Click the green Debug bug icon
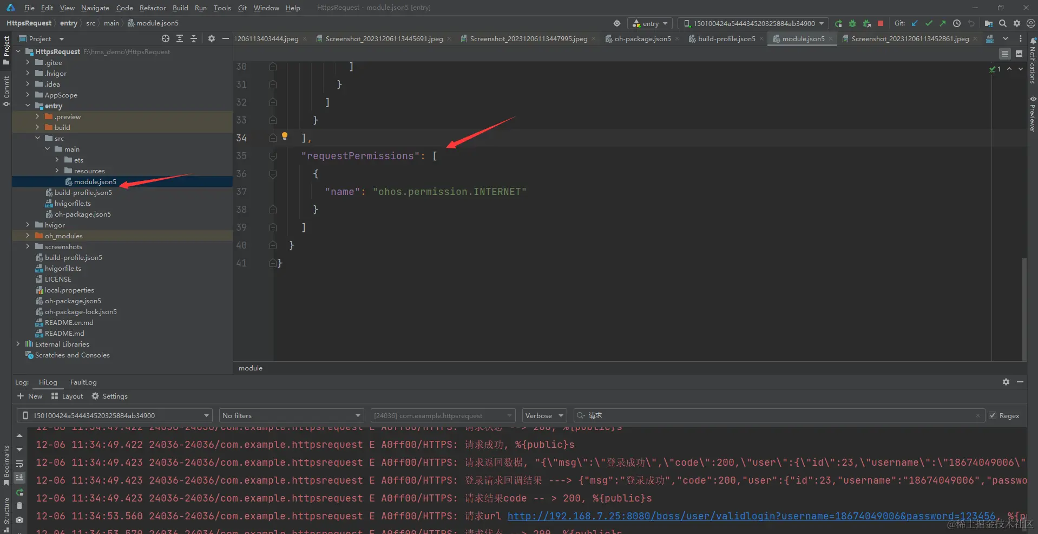 click(852, 23)
